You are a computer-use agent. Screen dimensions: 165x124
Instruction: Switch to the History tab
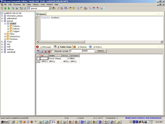98,47
